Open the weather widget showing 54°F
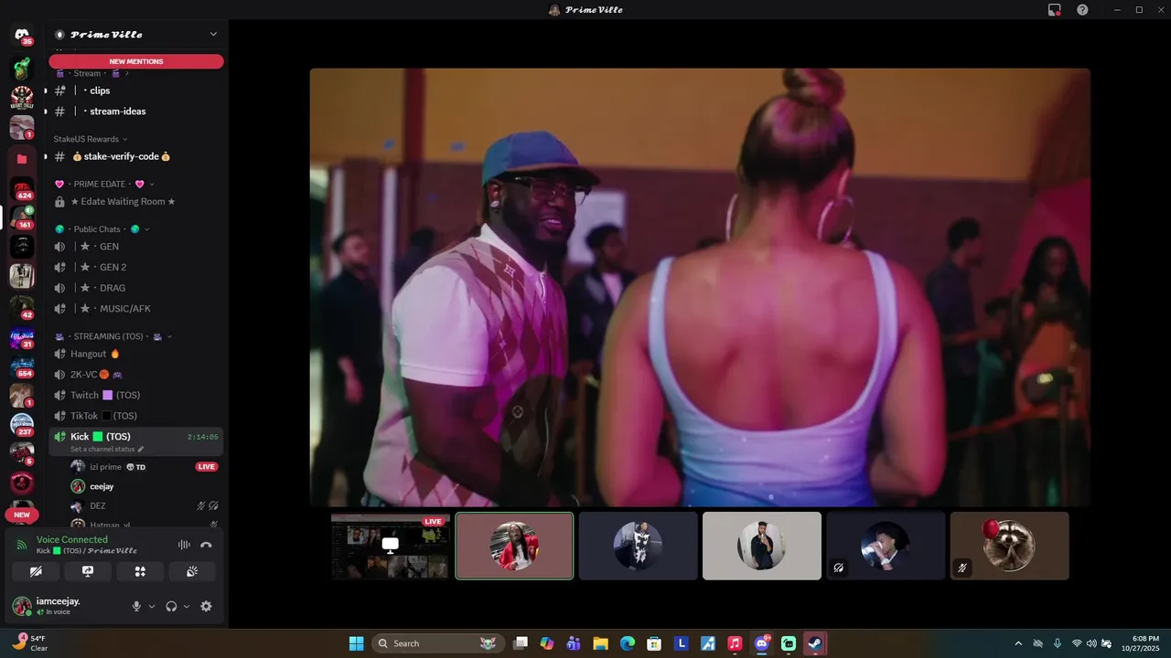The height and width of the screenshot is (658, 1171). point(29,643)
